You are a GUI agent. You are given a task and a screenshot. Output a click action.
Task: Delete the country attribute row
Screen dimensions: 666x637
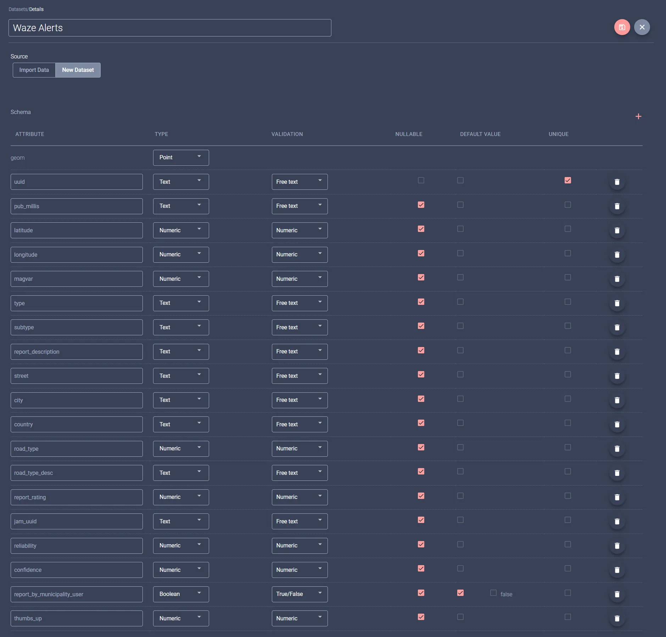tap(617, 425)
